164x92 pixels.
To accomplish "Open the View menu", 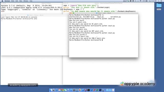I will [x=20, y=1].
